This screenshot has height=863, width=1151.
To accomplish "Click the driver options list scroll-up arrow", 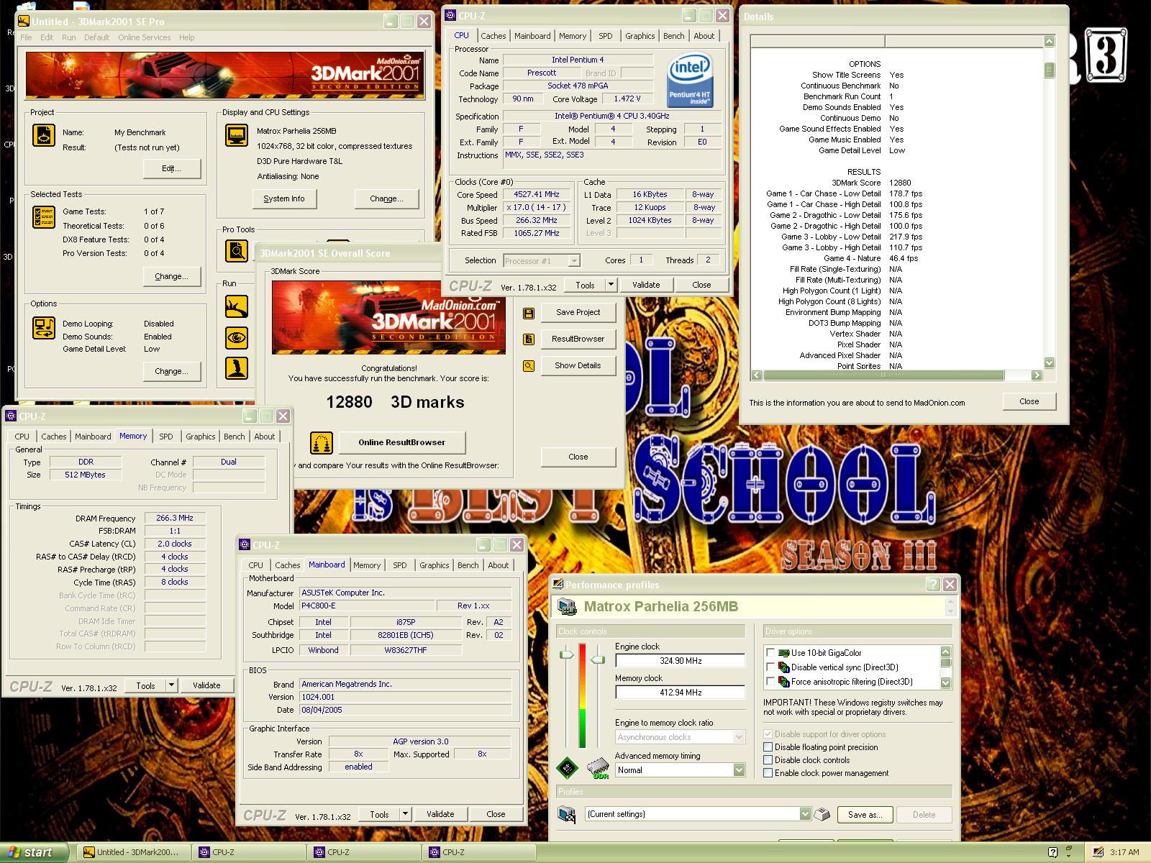I will tap(945, 652).
